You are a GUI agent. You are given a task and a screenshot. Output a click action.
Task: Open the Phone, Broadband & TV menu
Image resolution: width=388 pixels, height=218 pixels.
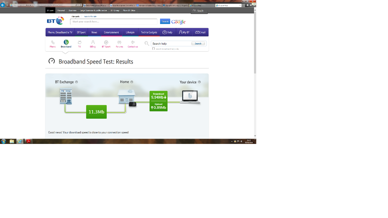click(60, 32)
